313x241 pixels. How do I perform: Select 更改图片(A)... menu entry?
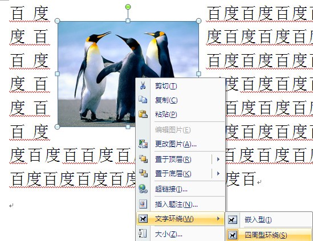tap(181, 144)
